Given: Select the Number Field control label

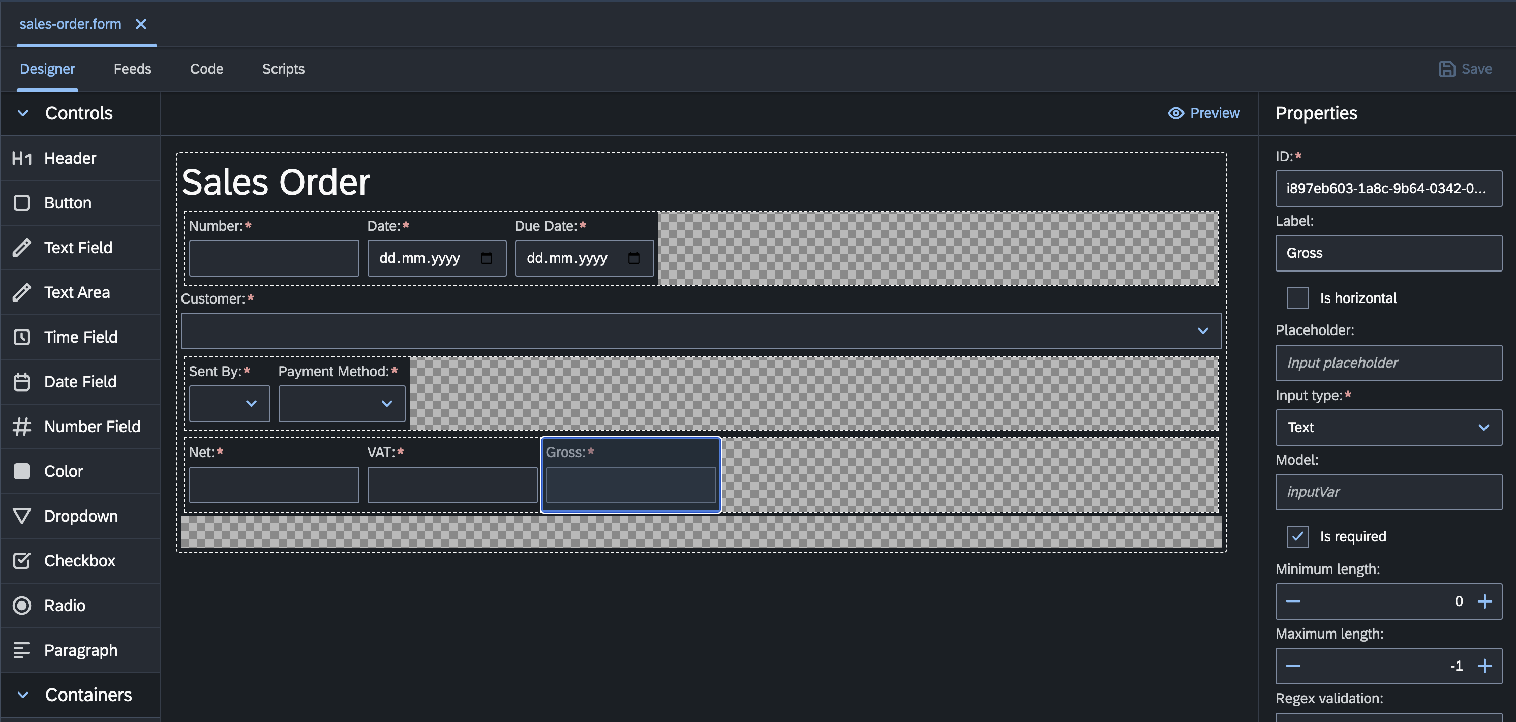Looking at the screenshot, I should (x=93, y=427).
